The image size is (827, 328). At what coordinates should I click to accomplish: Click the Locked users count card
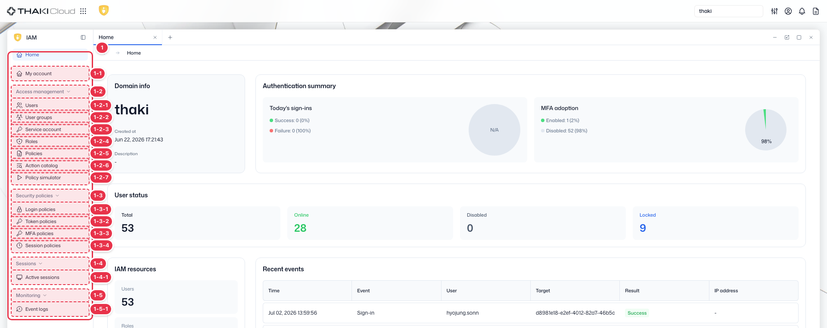[715, 223]
